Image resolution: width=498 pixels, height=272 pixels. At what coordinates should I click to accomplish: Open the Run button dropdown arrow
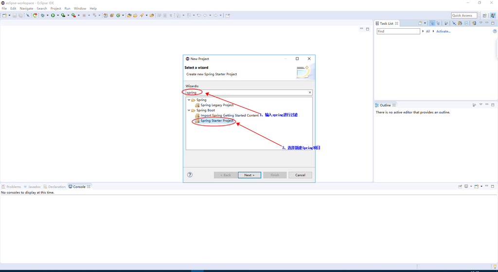click(57, 16)
